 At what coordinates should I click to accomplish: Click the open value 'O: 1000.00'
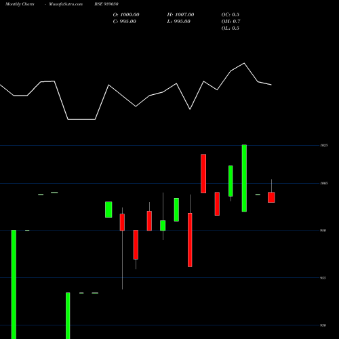[126, 15]
